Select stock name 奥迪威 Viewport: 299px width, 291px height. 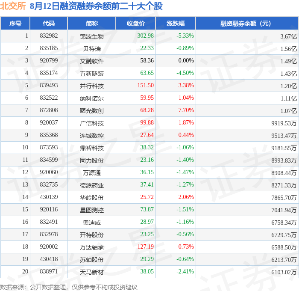tap(92, 223)
